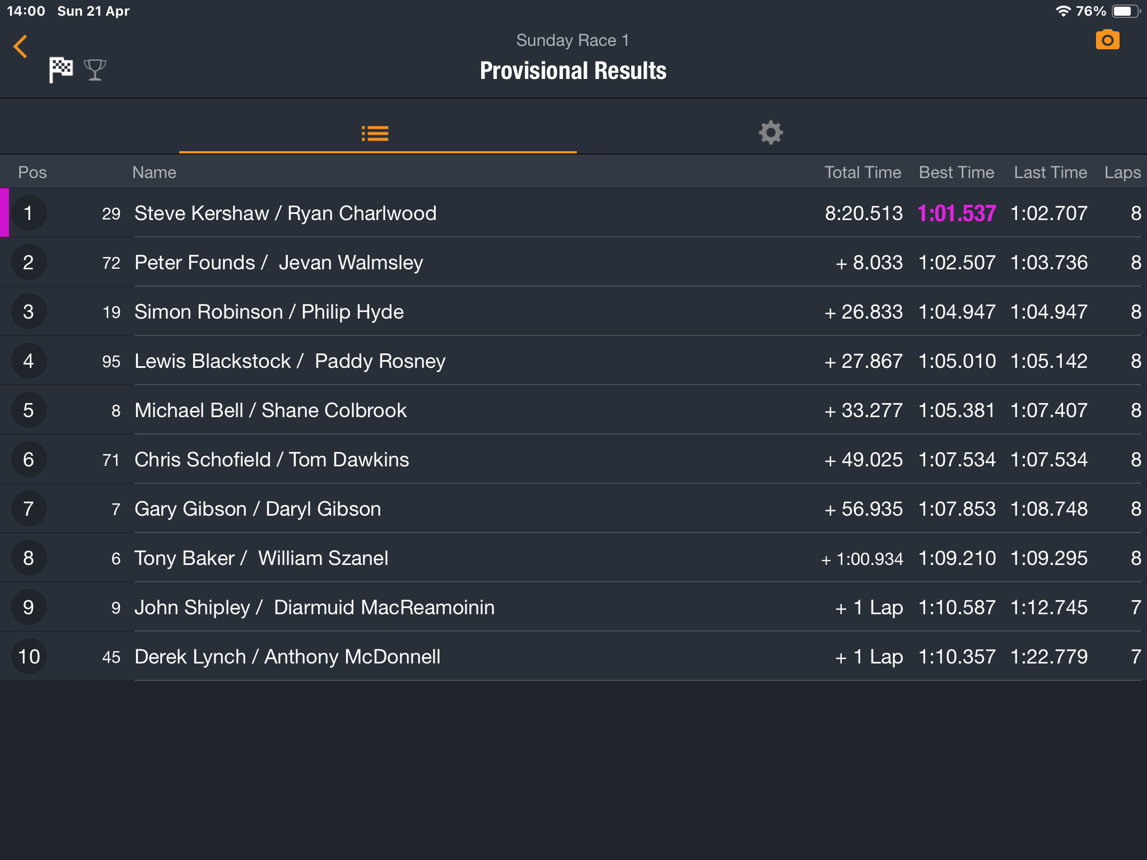Viewport: 1147px width, 860px height.
Task: Select the Total Time column header
Action: [862, 172]
